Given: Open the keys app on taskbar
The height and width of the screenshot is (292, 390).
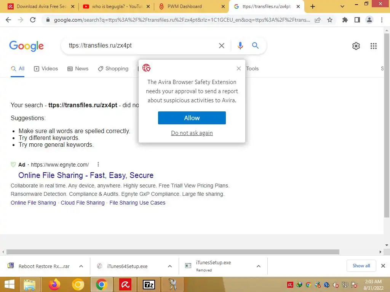Looking at the screenshot, I should pos(172,284).
